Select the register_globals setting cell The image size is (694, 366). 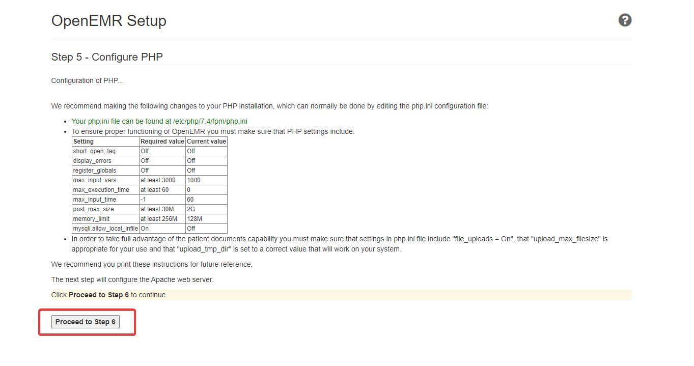point(106,171)
